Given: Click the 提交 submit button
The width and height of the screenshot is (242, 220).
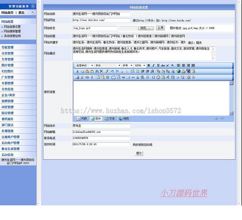Looking at the screenshot, I should (x=139, y=153).
